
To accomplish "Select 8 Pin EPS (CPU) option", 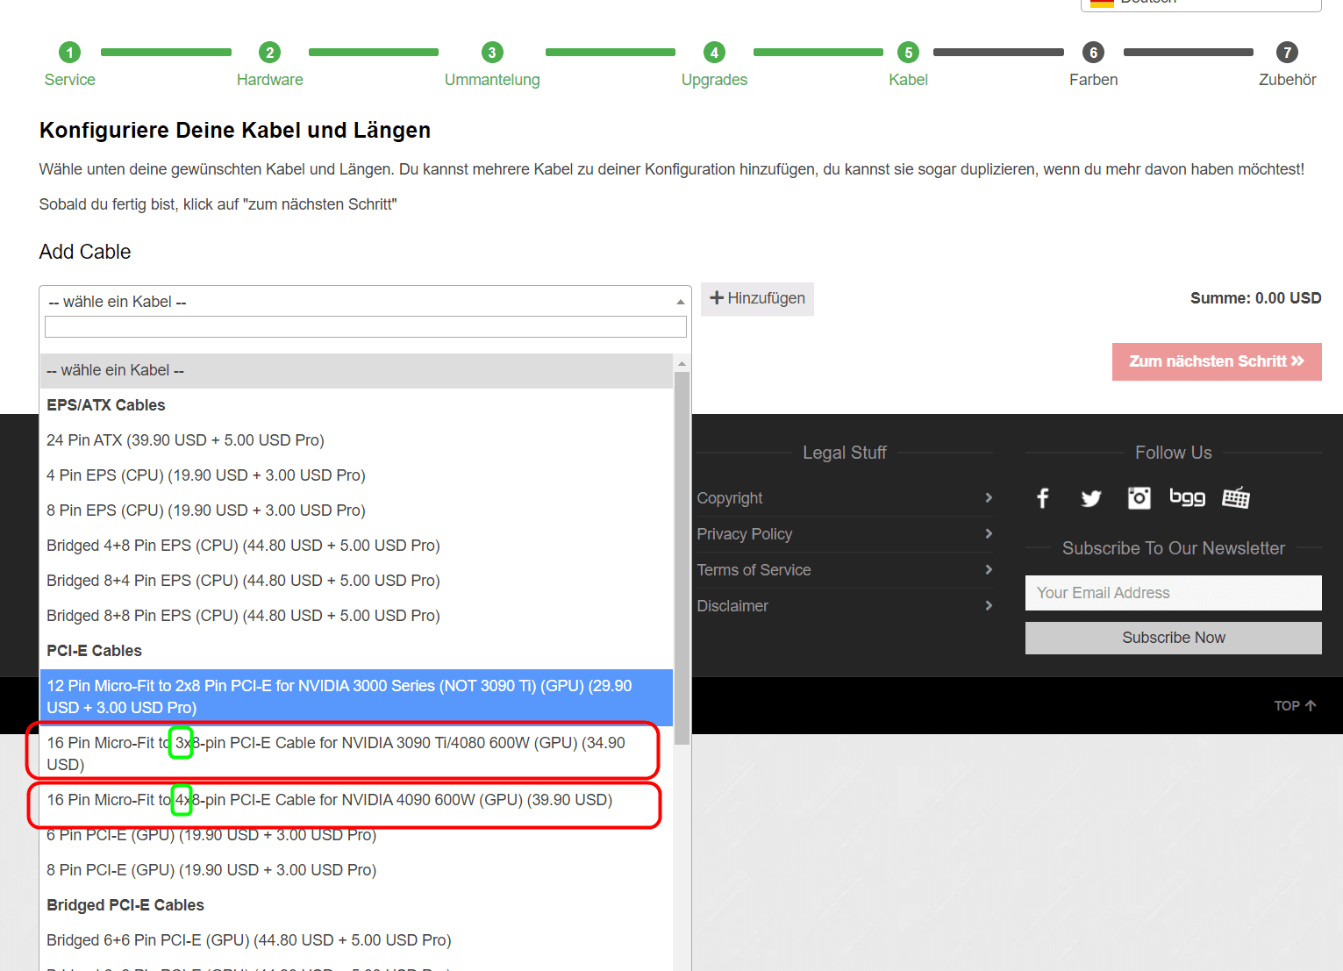I will pyautogui.click(x=356, y=510).
